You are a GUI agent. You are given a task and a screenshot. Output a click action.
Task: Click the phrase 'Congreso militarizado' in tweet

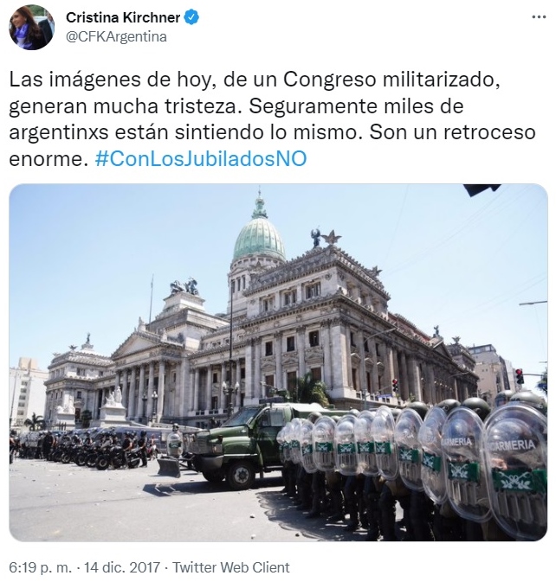point(391,80)
